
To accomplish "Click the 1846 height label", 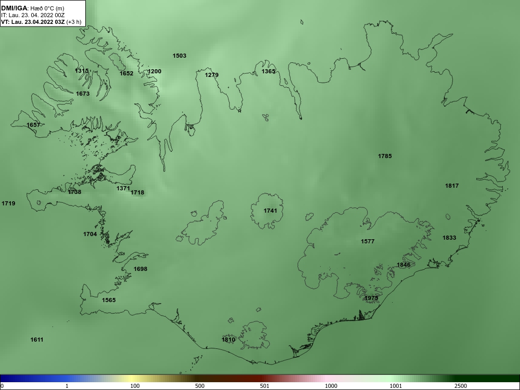I will [x=404, y=265].
